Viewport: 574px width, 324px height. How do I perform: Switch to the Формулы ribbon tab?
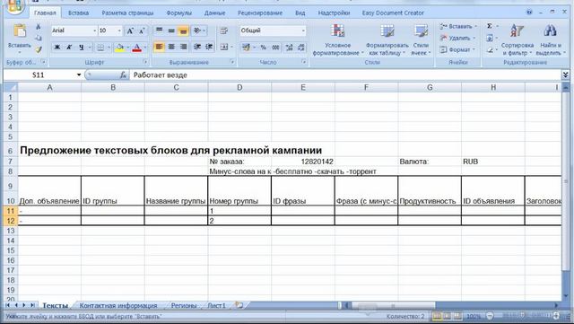pyautogui.click(x=179, y=13)
